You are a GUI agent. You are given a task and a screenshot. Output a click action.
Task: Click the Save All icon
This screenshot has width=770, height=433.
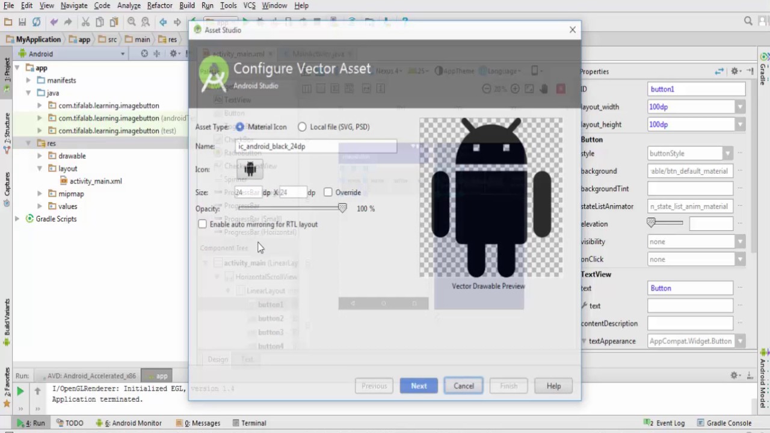pos(22,22)
